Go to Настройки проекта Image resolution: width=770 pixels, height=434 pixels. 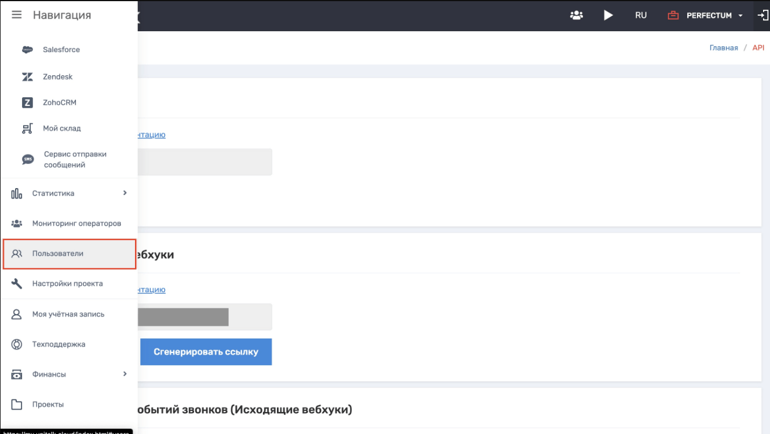[x=67, y=284]
